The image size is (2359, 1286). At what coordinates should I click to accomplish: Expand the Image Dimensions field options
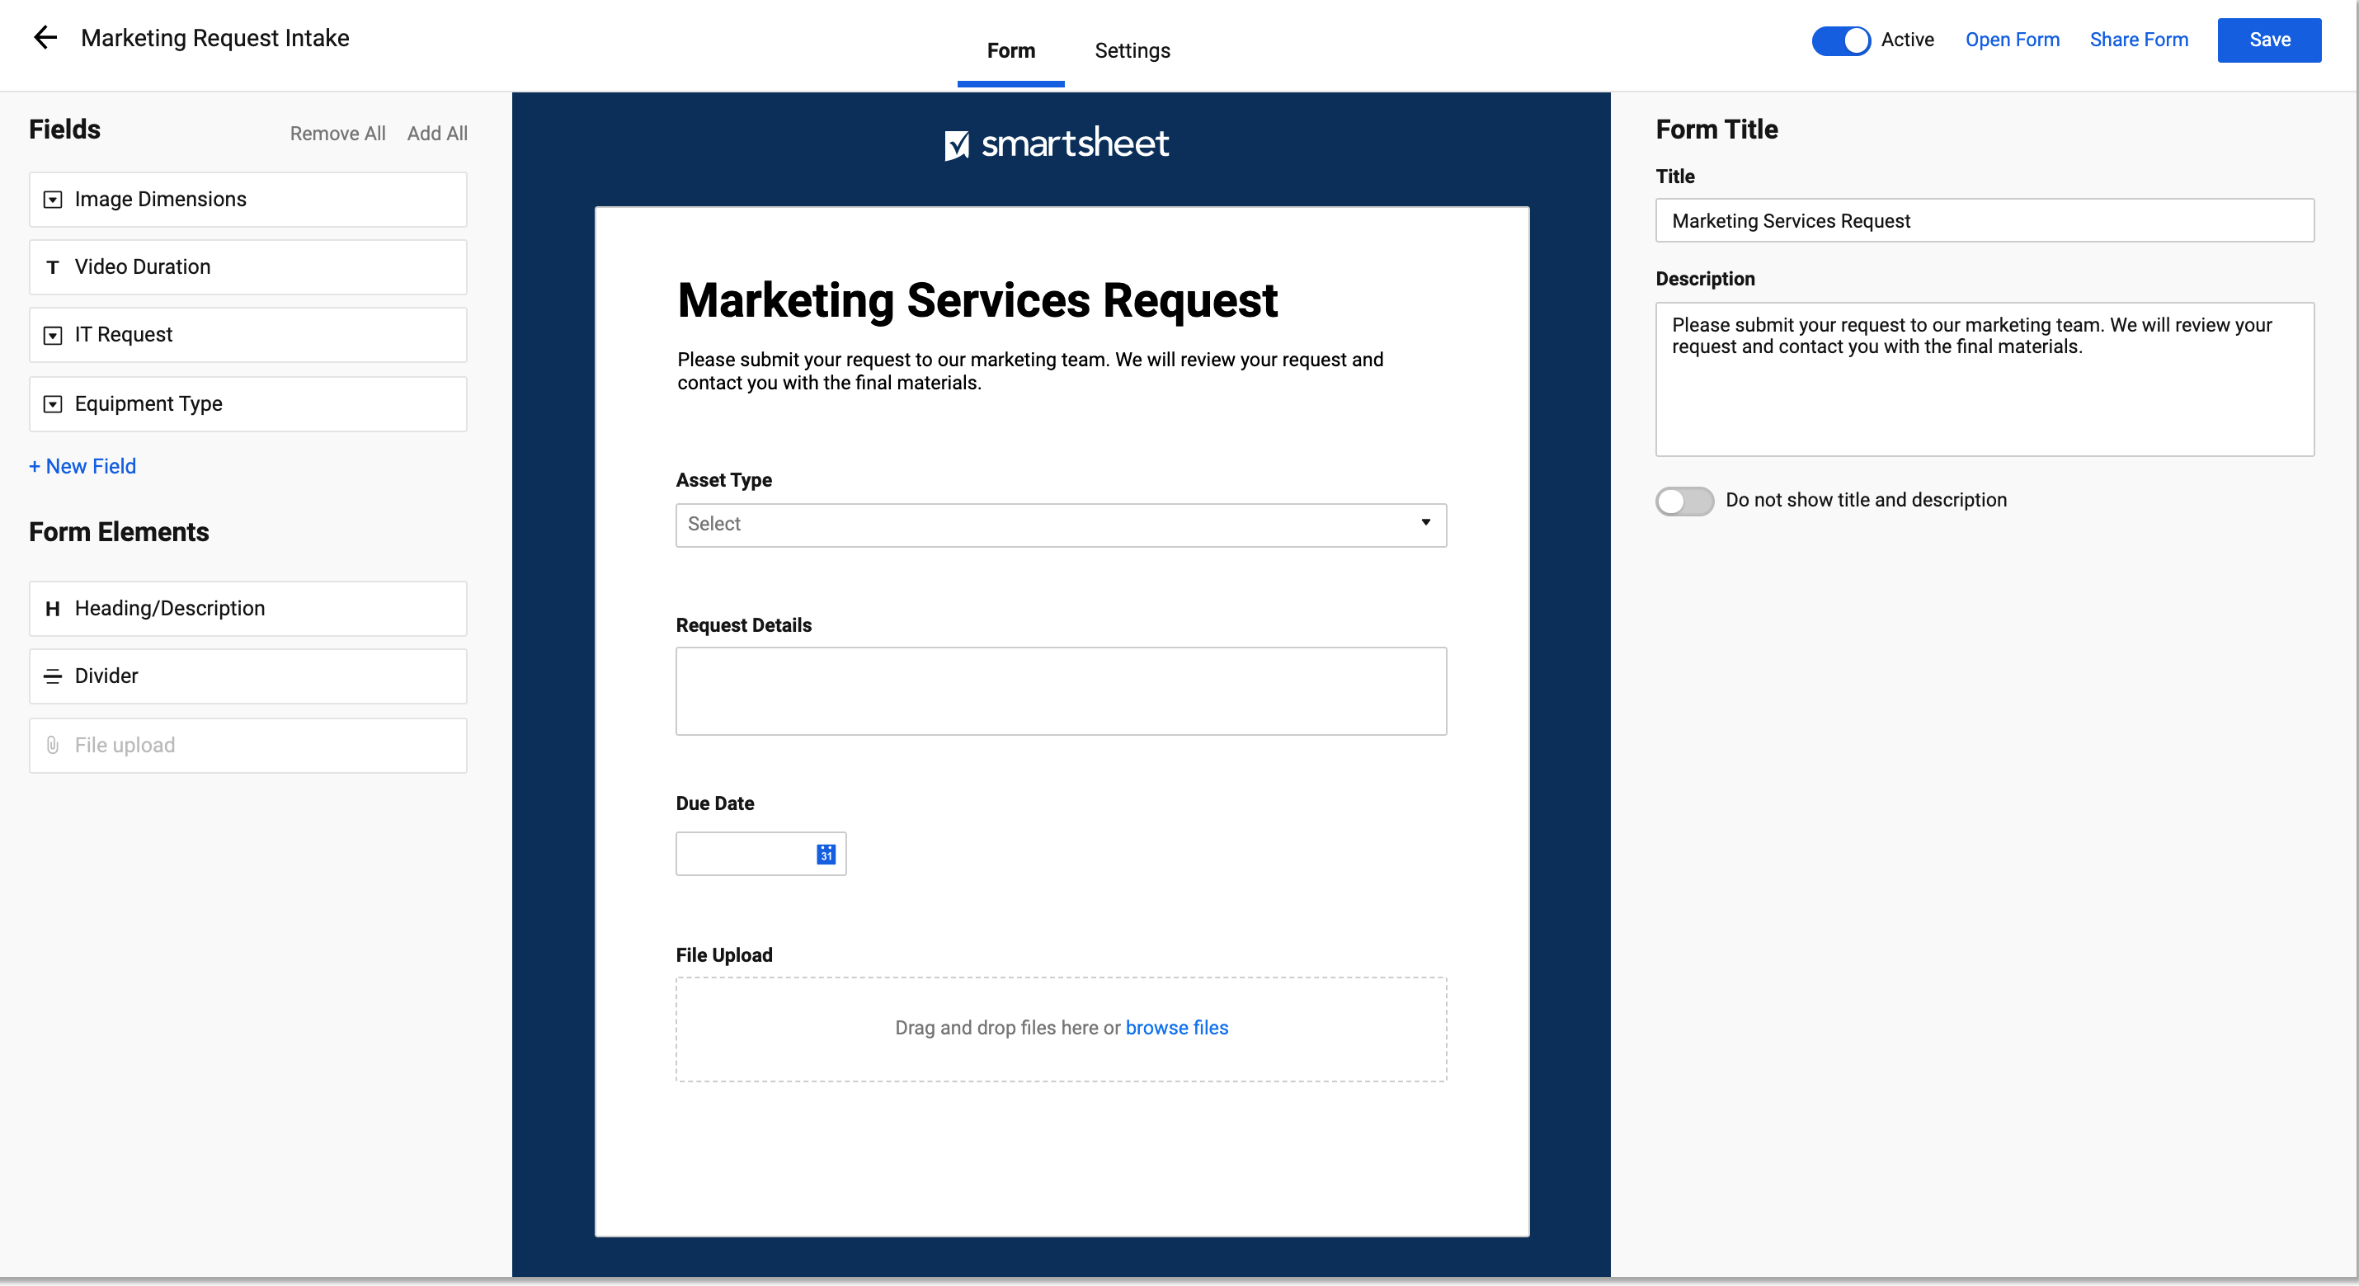pos(54,198)
